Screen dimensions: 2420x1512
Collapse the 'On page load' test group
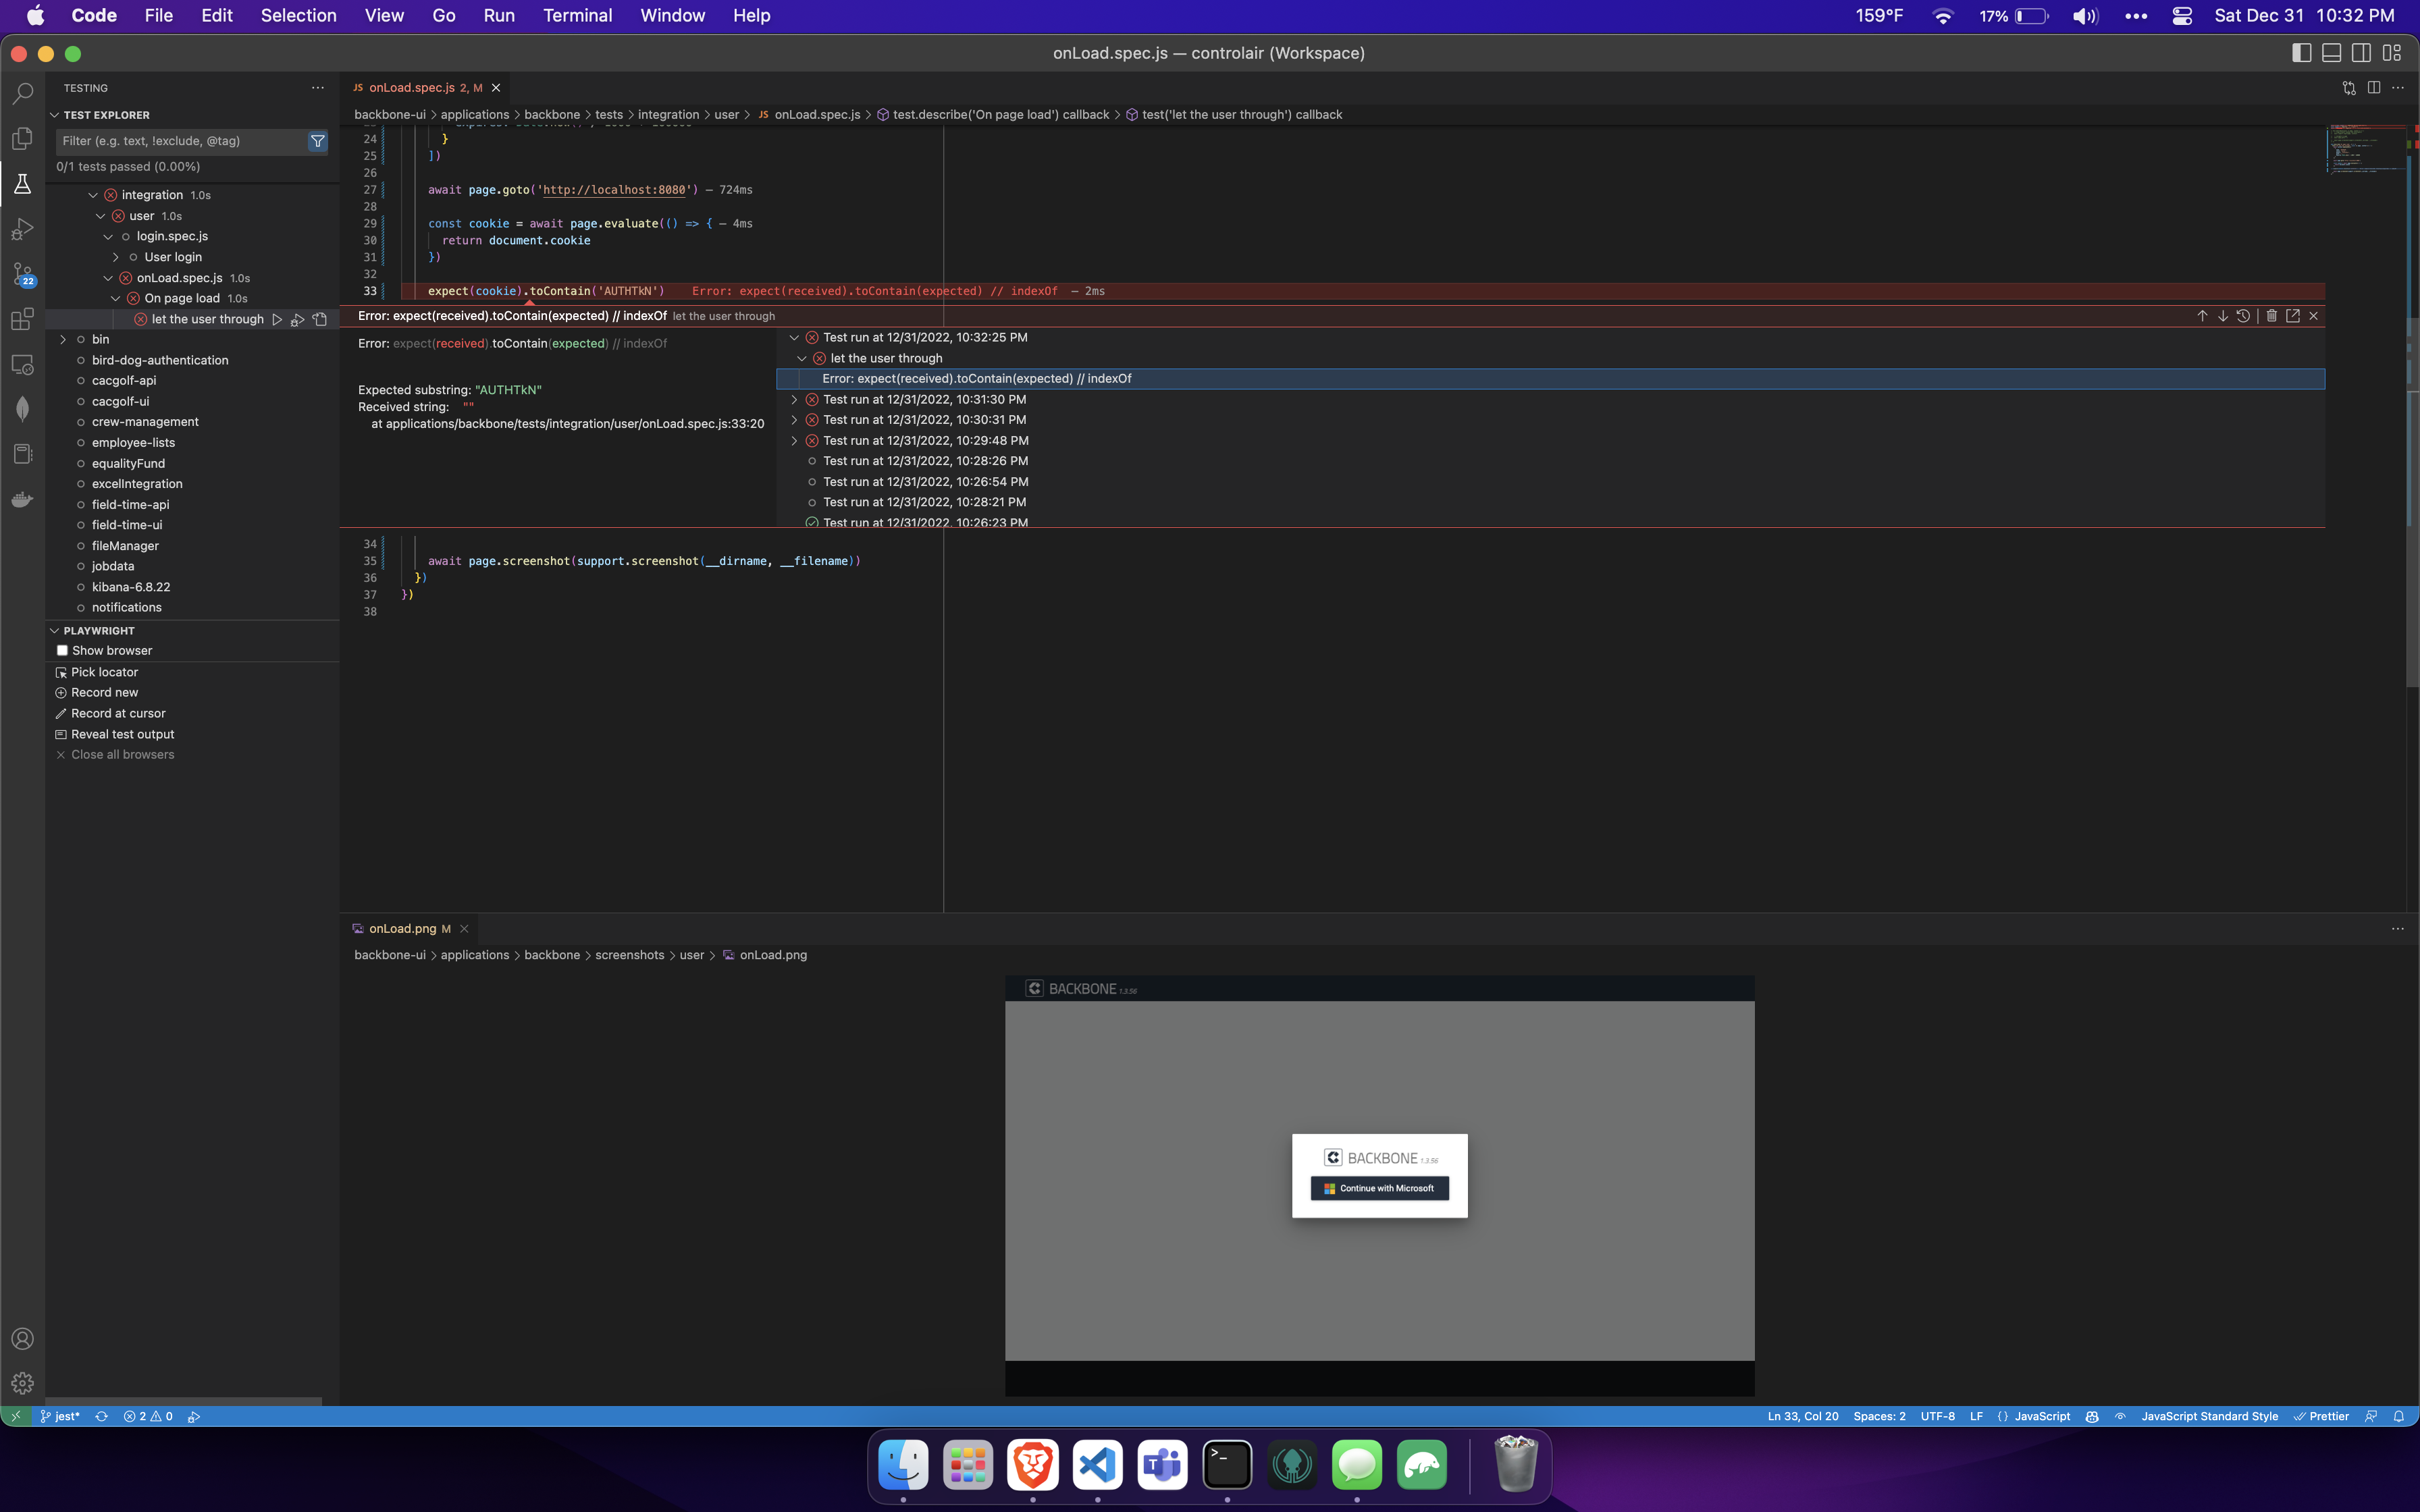tap(115, 298)
